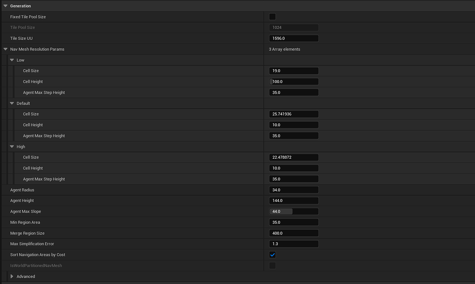Viewport: 475px width, 284px height.
Task: Adjust the Agent Max Slope slider field
Action: [293, 211]
